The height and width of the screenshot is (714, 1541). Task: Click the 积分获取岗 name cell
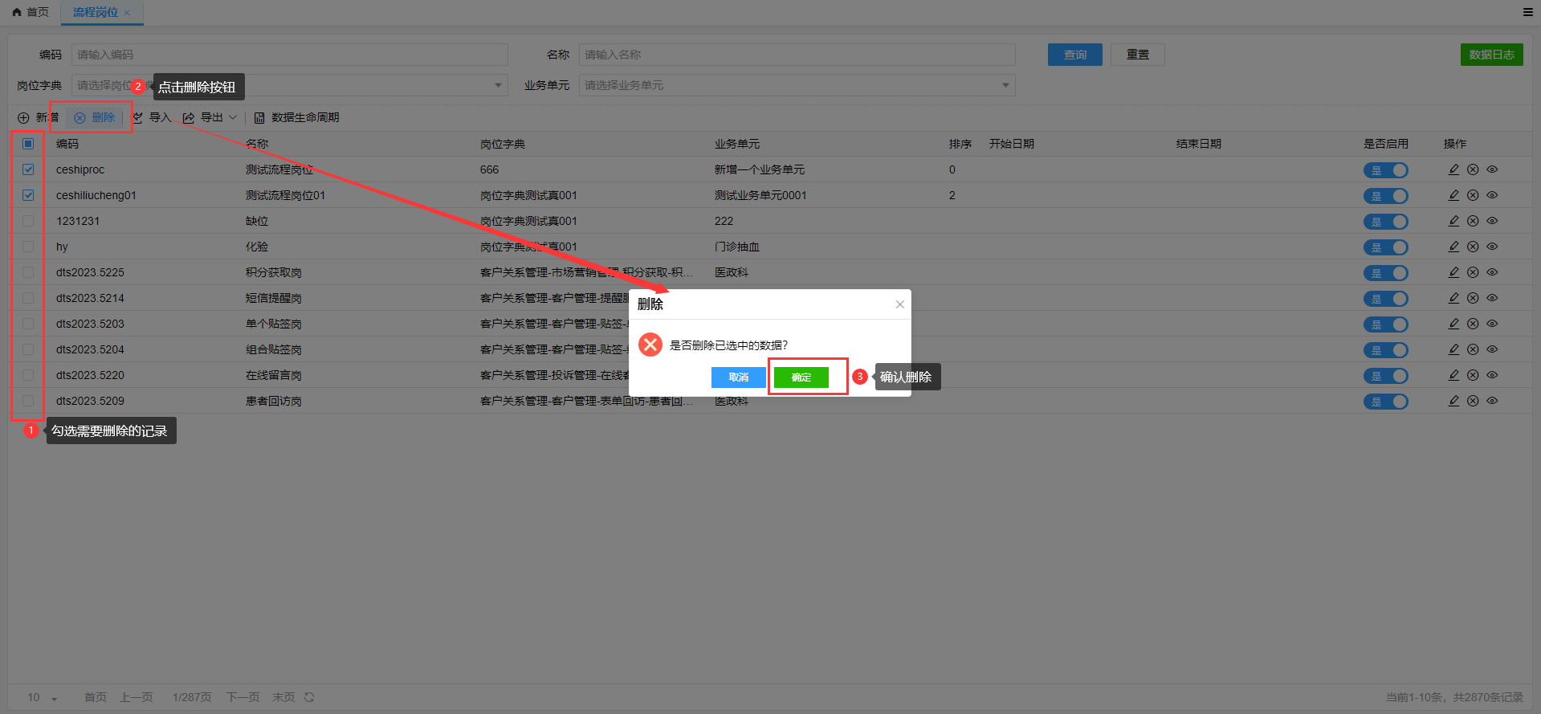point(274,272)
